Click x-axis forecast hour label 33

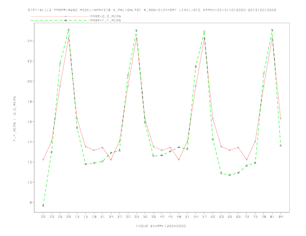(136, 217)
